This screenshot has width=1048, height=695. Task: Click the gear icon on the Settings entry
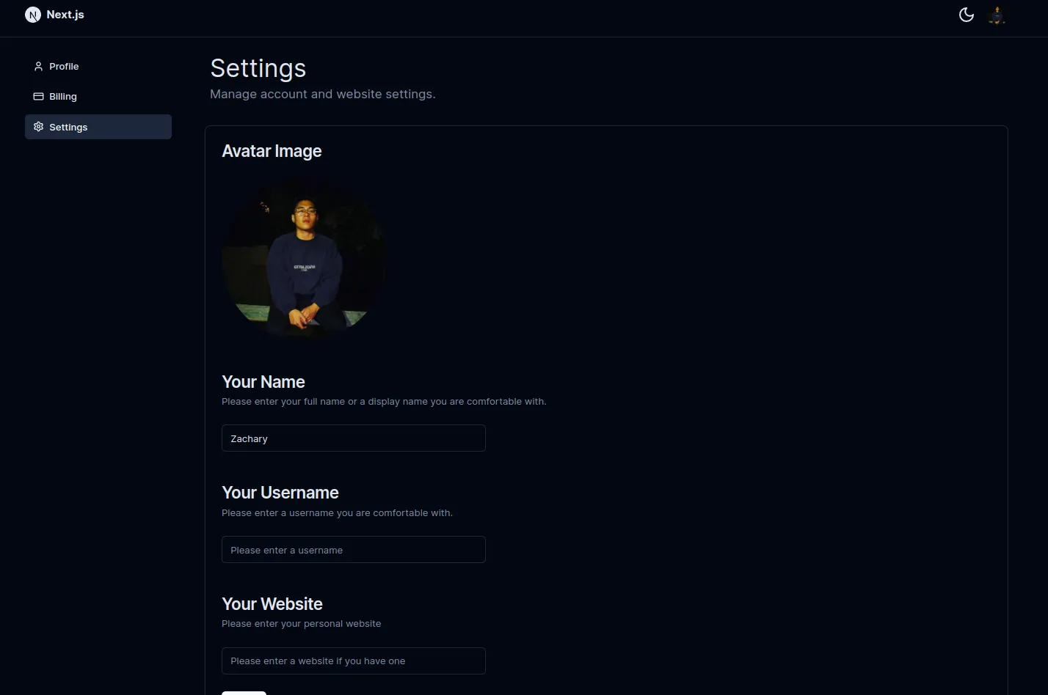(38, 127)
